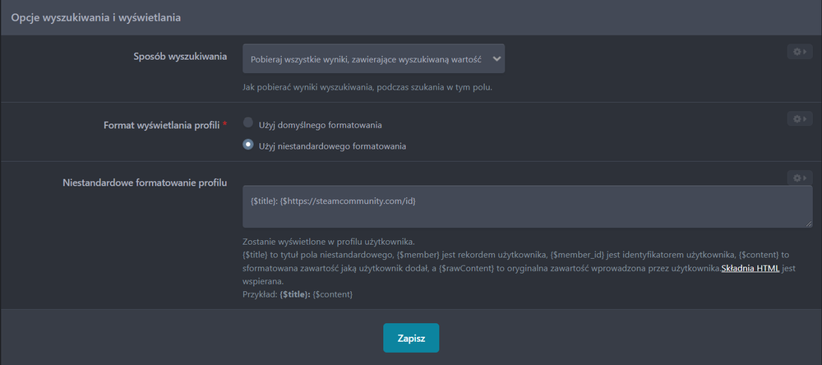Viewport: 822px width, 365px height.
Task: Click the 'Sposób wyszukiwania' field label
Action: pos(180,57)
